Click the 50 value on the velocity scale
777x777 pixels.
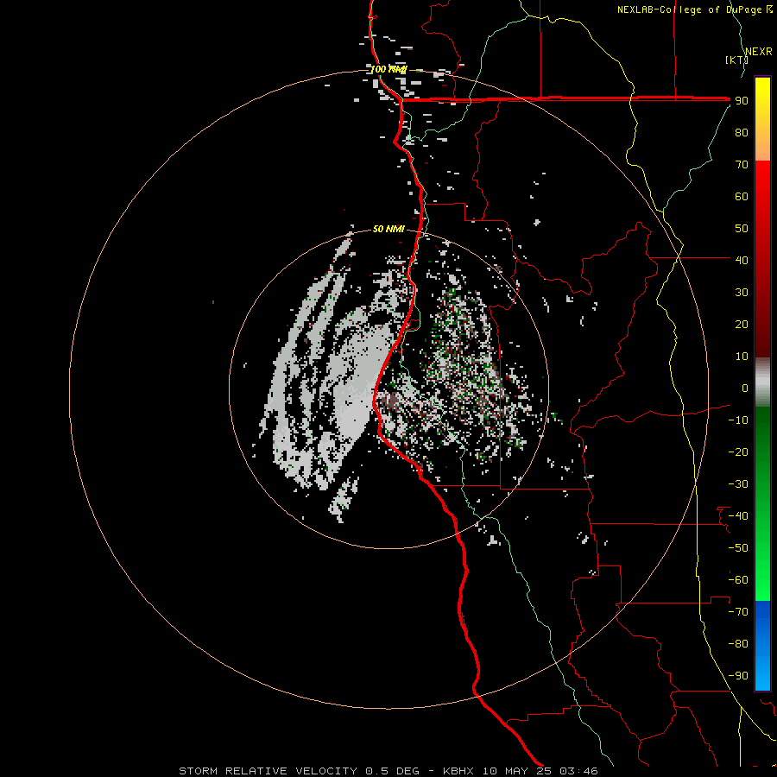742,229
